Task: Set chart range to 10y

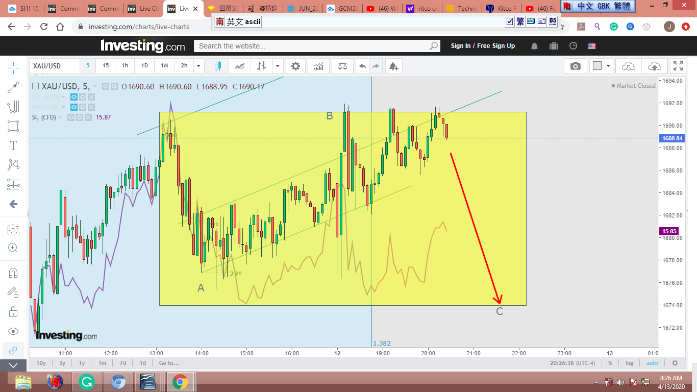Action: click(41, 363)
